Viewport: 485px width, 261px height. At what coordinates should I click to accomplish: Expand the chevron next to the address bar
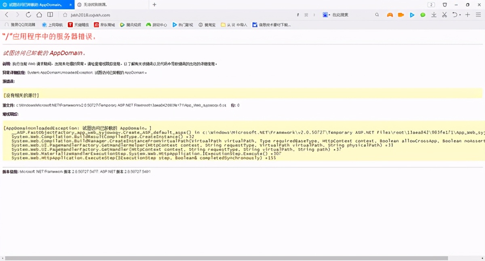coord(314,15)
